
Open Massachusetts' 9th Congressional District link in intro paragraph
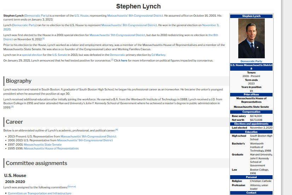point(117,35)
